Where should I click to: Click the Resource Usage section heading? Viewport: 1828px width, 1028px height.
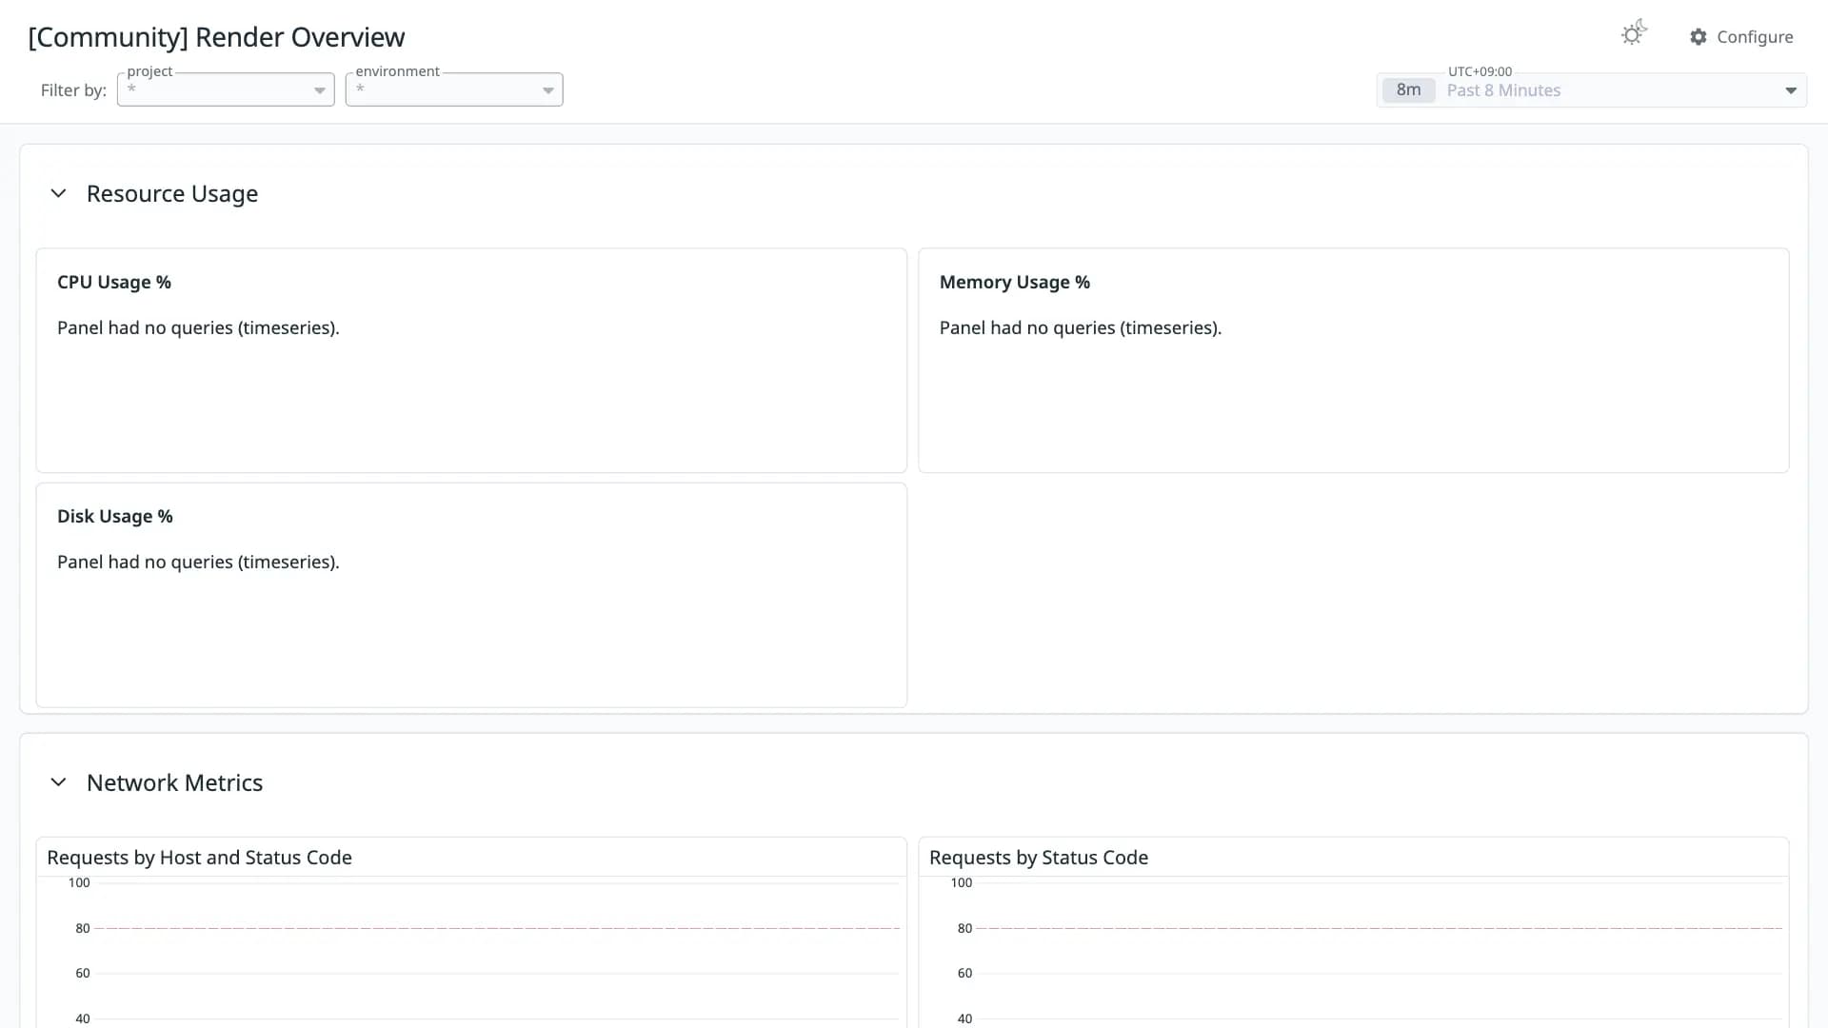tap(172, 193)
